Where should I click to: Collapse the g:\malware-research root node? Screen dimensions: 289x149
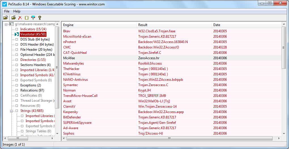click(x=6, y=24)
